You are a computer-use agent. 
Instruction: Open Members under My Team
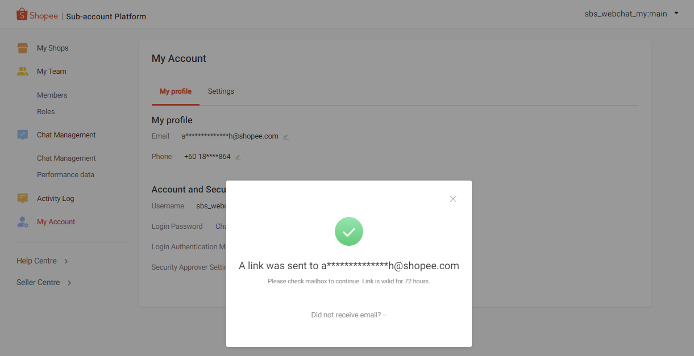52,95
